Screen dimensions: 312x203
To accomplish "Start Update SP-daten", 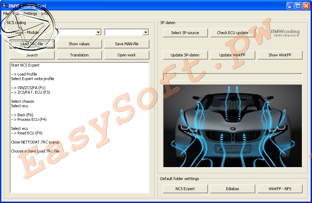I will (x=185, y=55).
